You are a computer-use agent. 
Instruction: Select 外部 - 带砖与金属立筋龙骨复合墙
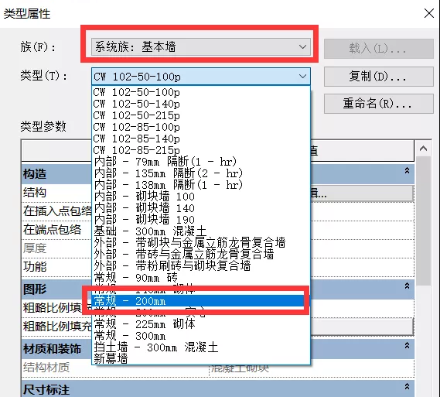(x=201, y=255)
